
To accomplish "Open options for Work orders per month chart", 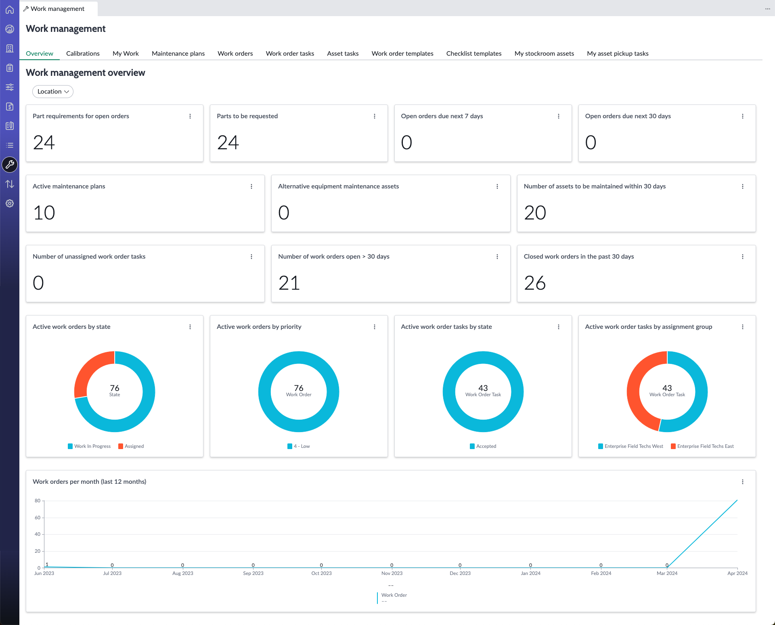I will [x=743, y=482].
